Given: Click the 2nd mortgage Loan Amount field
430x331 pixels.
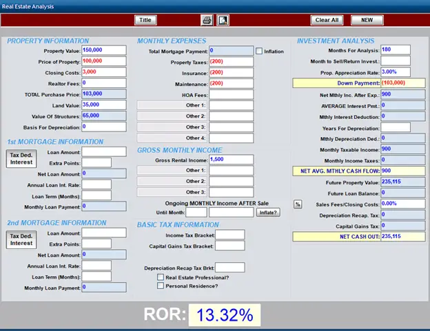Looking at the screenshot, I should pos(104,233).
